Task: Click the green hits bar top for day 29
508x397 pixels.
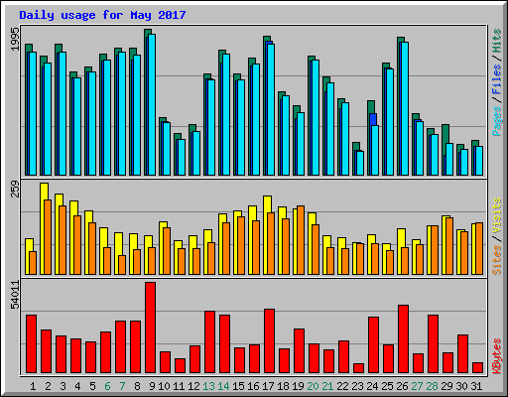Action: (445, 134)
